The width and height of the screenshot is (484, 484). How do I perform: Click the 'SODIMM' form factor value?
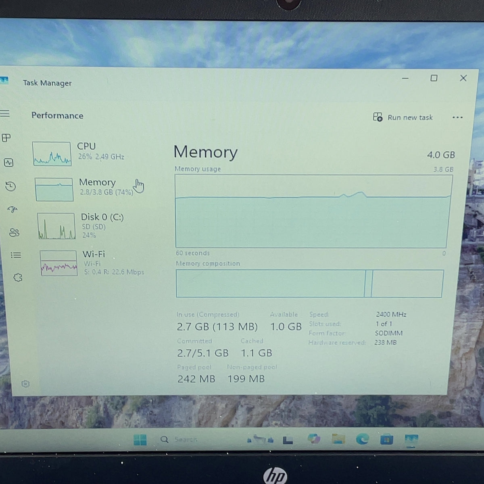click(x=389, y=333)
